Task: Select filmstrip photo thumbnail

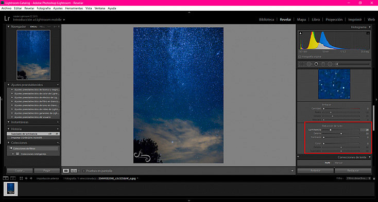Action: (11, 189)
